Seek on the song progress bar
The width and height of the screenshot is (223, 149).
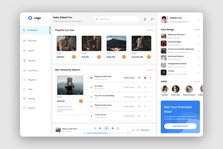point(106,133)
